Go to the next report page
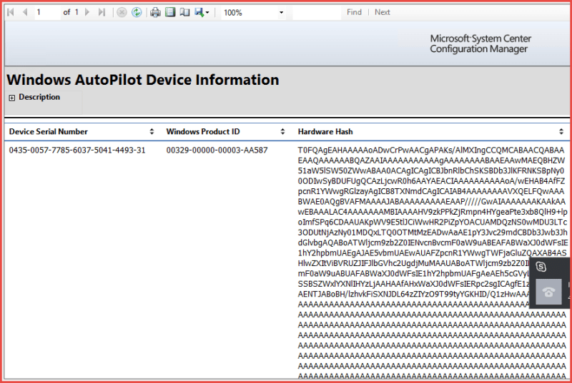 coord(87,12)
